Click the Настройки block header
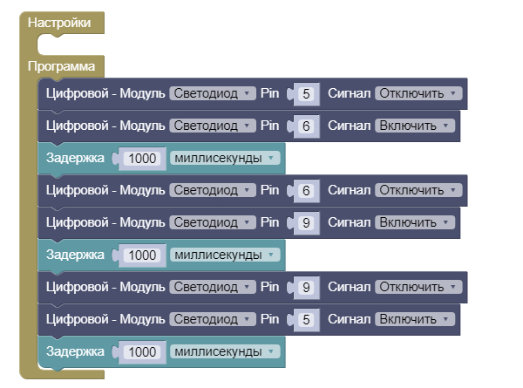 59,24
